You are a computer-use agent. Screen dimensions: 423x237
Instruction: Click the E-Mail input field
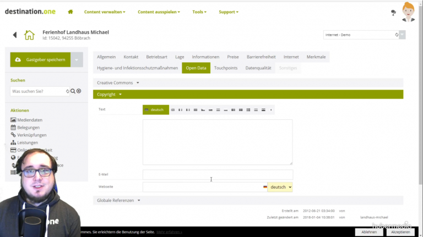click(x=218, y=174)
